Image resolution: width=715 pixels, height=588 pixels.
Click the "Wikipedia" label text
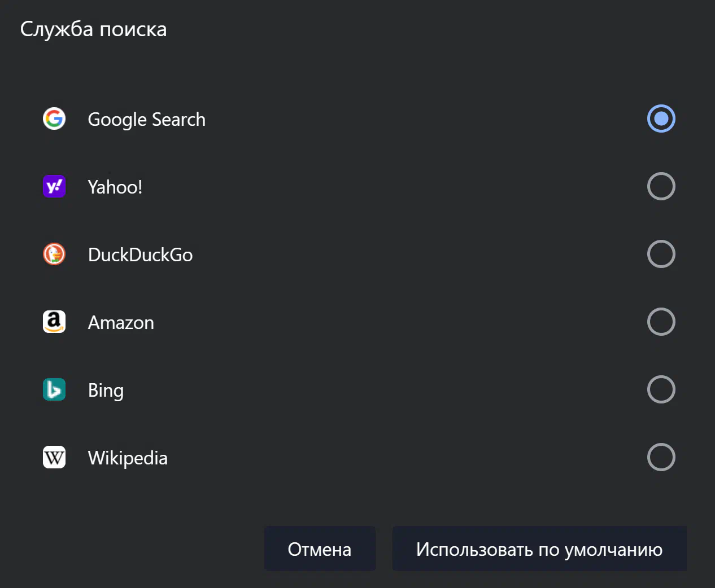128,458
